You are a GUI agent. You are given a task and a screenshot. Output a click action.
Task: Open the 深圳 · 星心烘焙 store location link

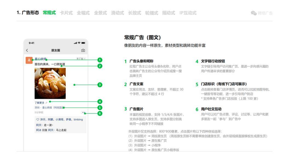[x=49, y=107]
